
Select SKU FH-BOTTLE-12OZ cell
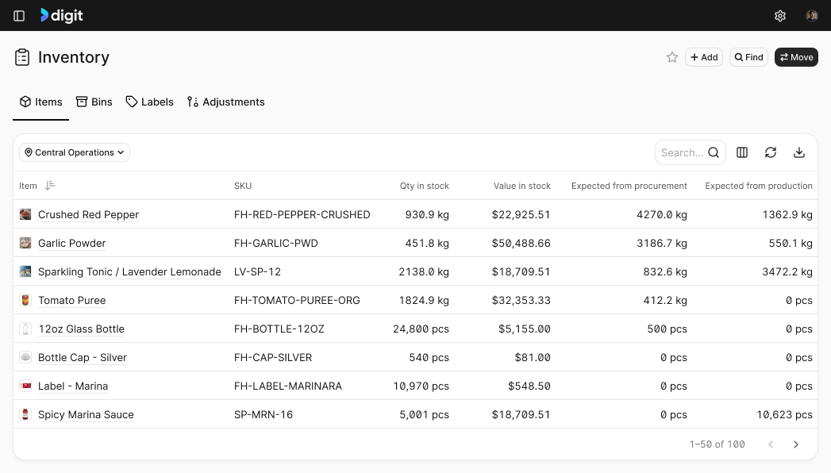pyautogui.click(x=279, y=329)
